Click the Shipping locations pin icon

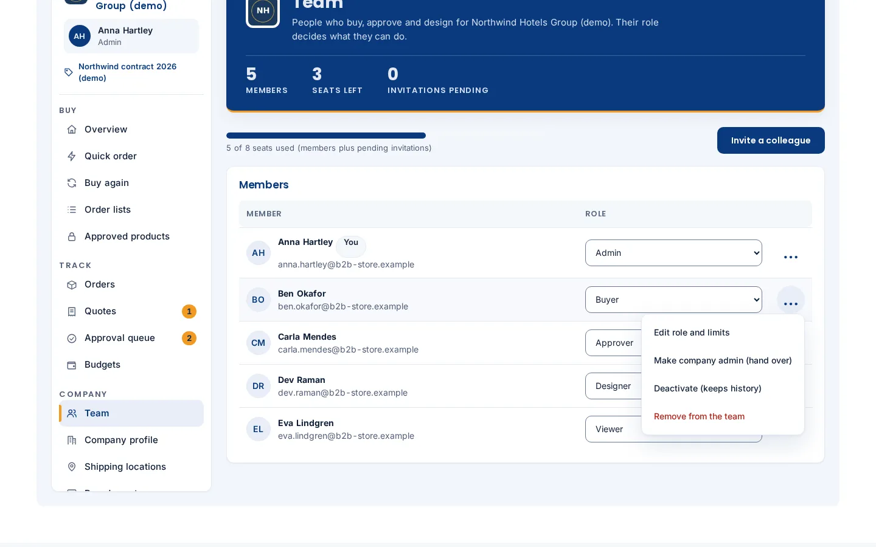[72, 467]
